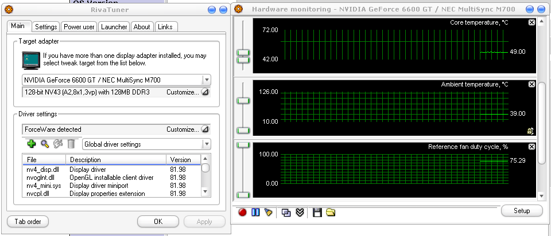Image resolution: width=551 pixels, height=236 pixels.
Task: Click the disabled Apply button
Action: [204, 222]
